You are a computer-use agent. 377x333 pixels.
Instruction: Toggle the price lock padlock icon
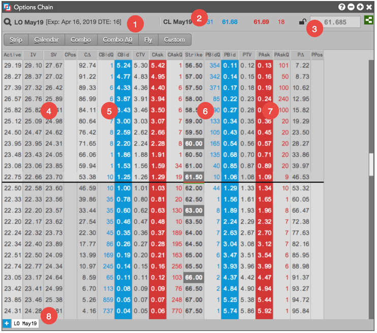pos(302,22)
